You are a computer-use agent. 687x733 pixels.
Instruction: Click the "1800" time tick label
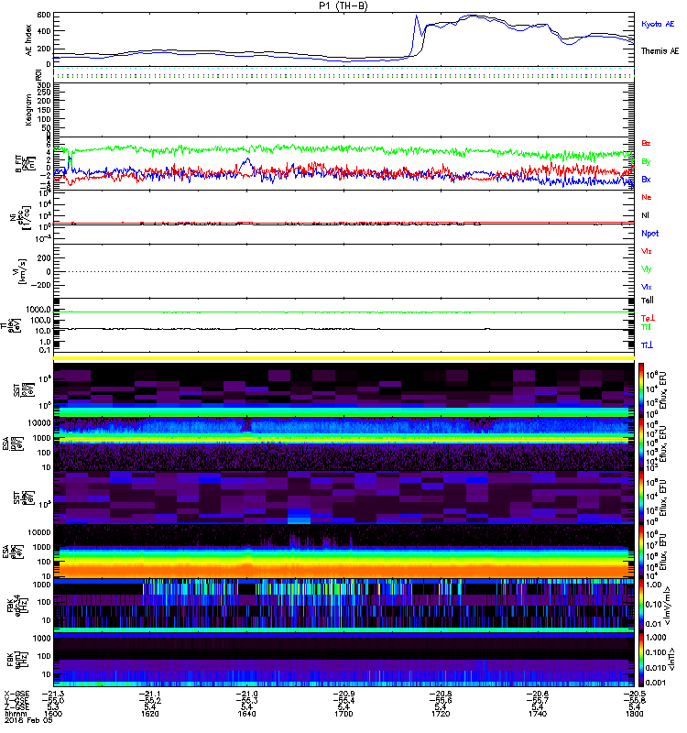pyautogui.click(x=634, y=714)
